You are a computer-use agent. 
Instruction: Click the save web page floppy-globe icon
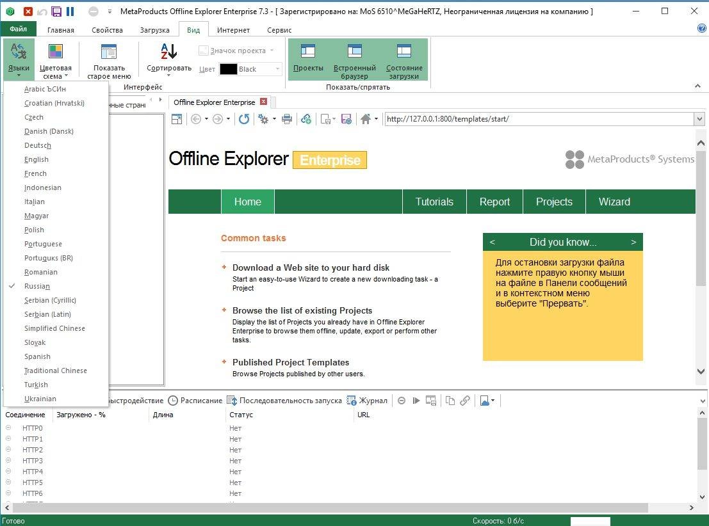click(346, 119)
